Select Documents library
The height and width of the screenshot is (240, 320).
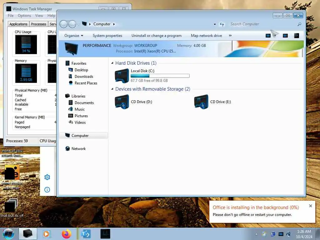[x=84, y=102]
